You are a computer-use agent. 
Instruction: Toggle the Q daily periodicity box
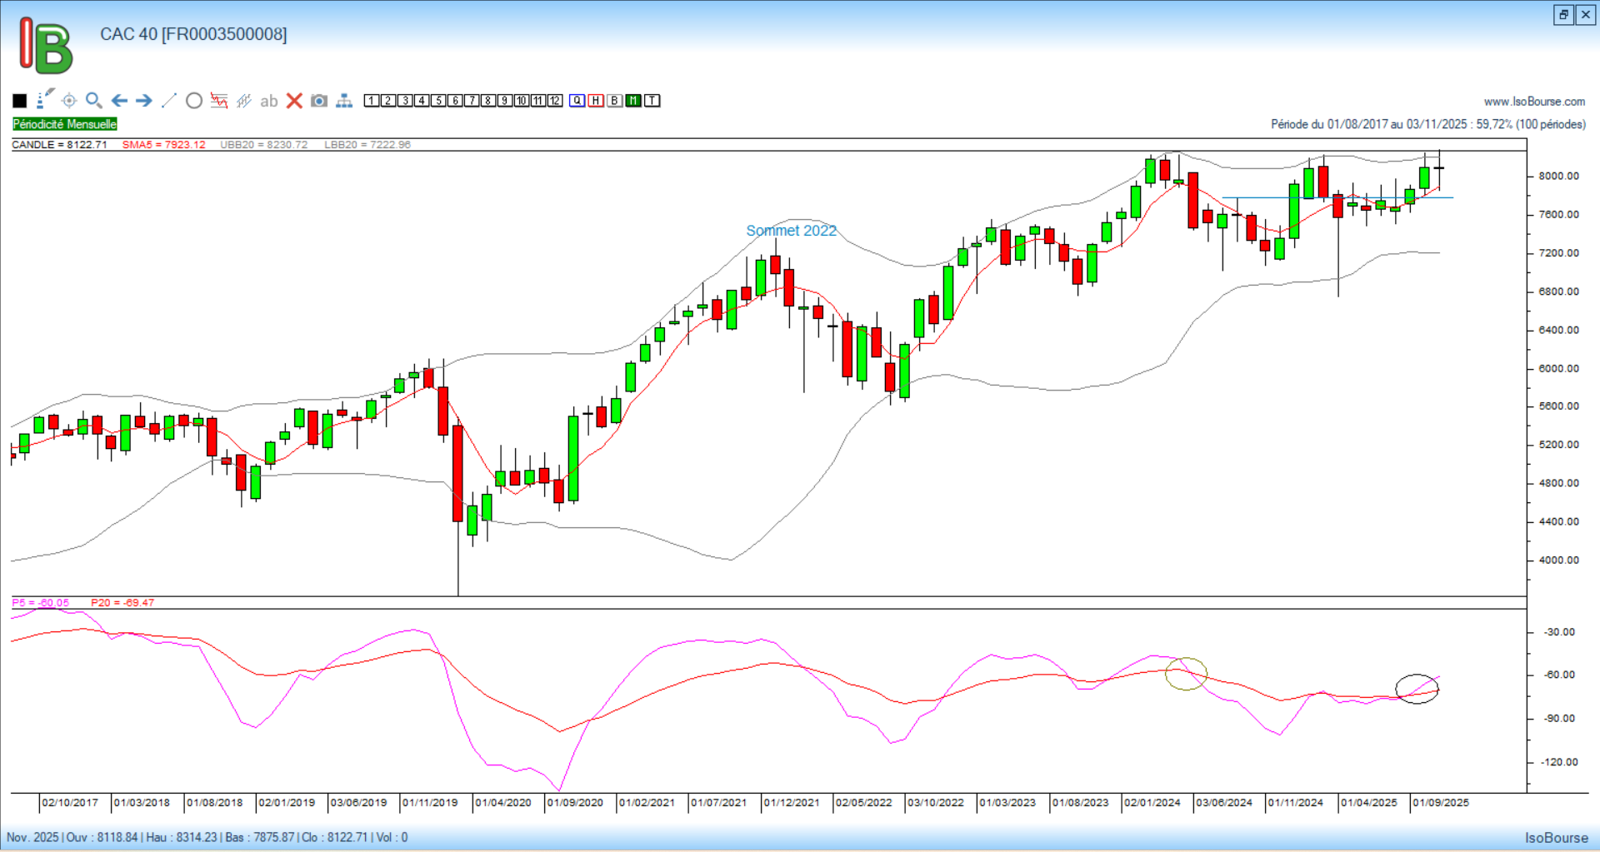pos(577,101)
